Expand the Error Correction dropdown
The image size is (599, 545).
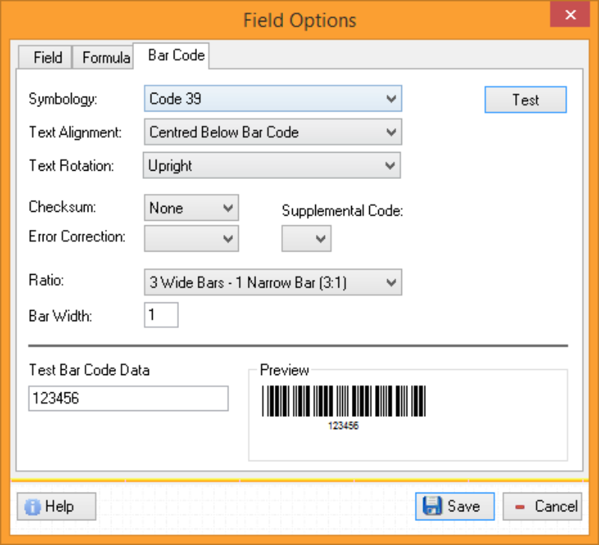coord(192,238)
